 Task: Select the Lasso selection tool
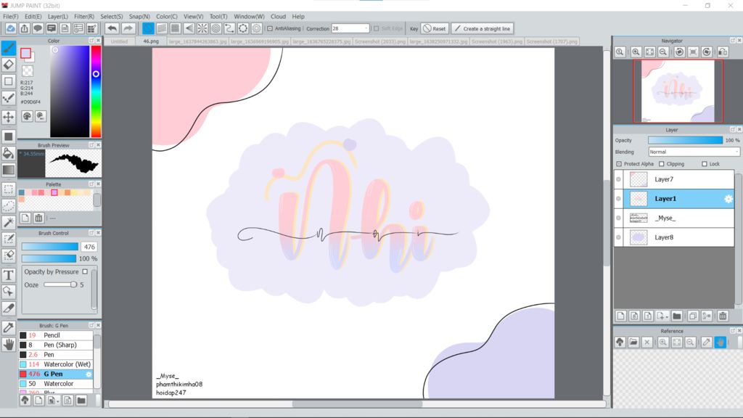coord(9,205)
